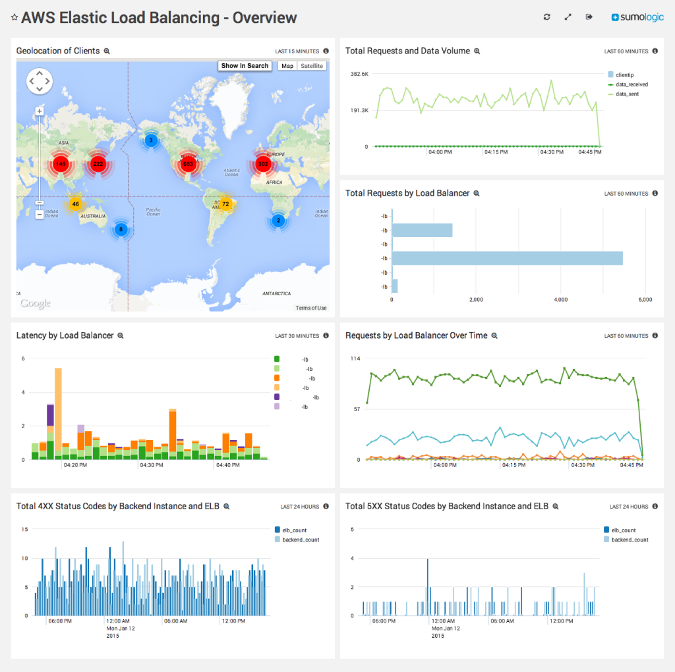675x672 pixels.
Task: Open search for Total Requests and Data Volume
Action: tap(477, 51)
